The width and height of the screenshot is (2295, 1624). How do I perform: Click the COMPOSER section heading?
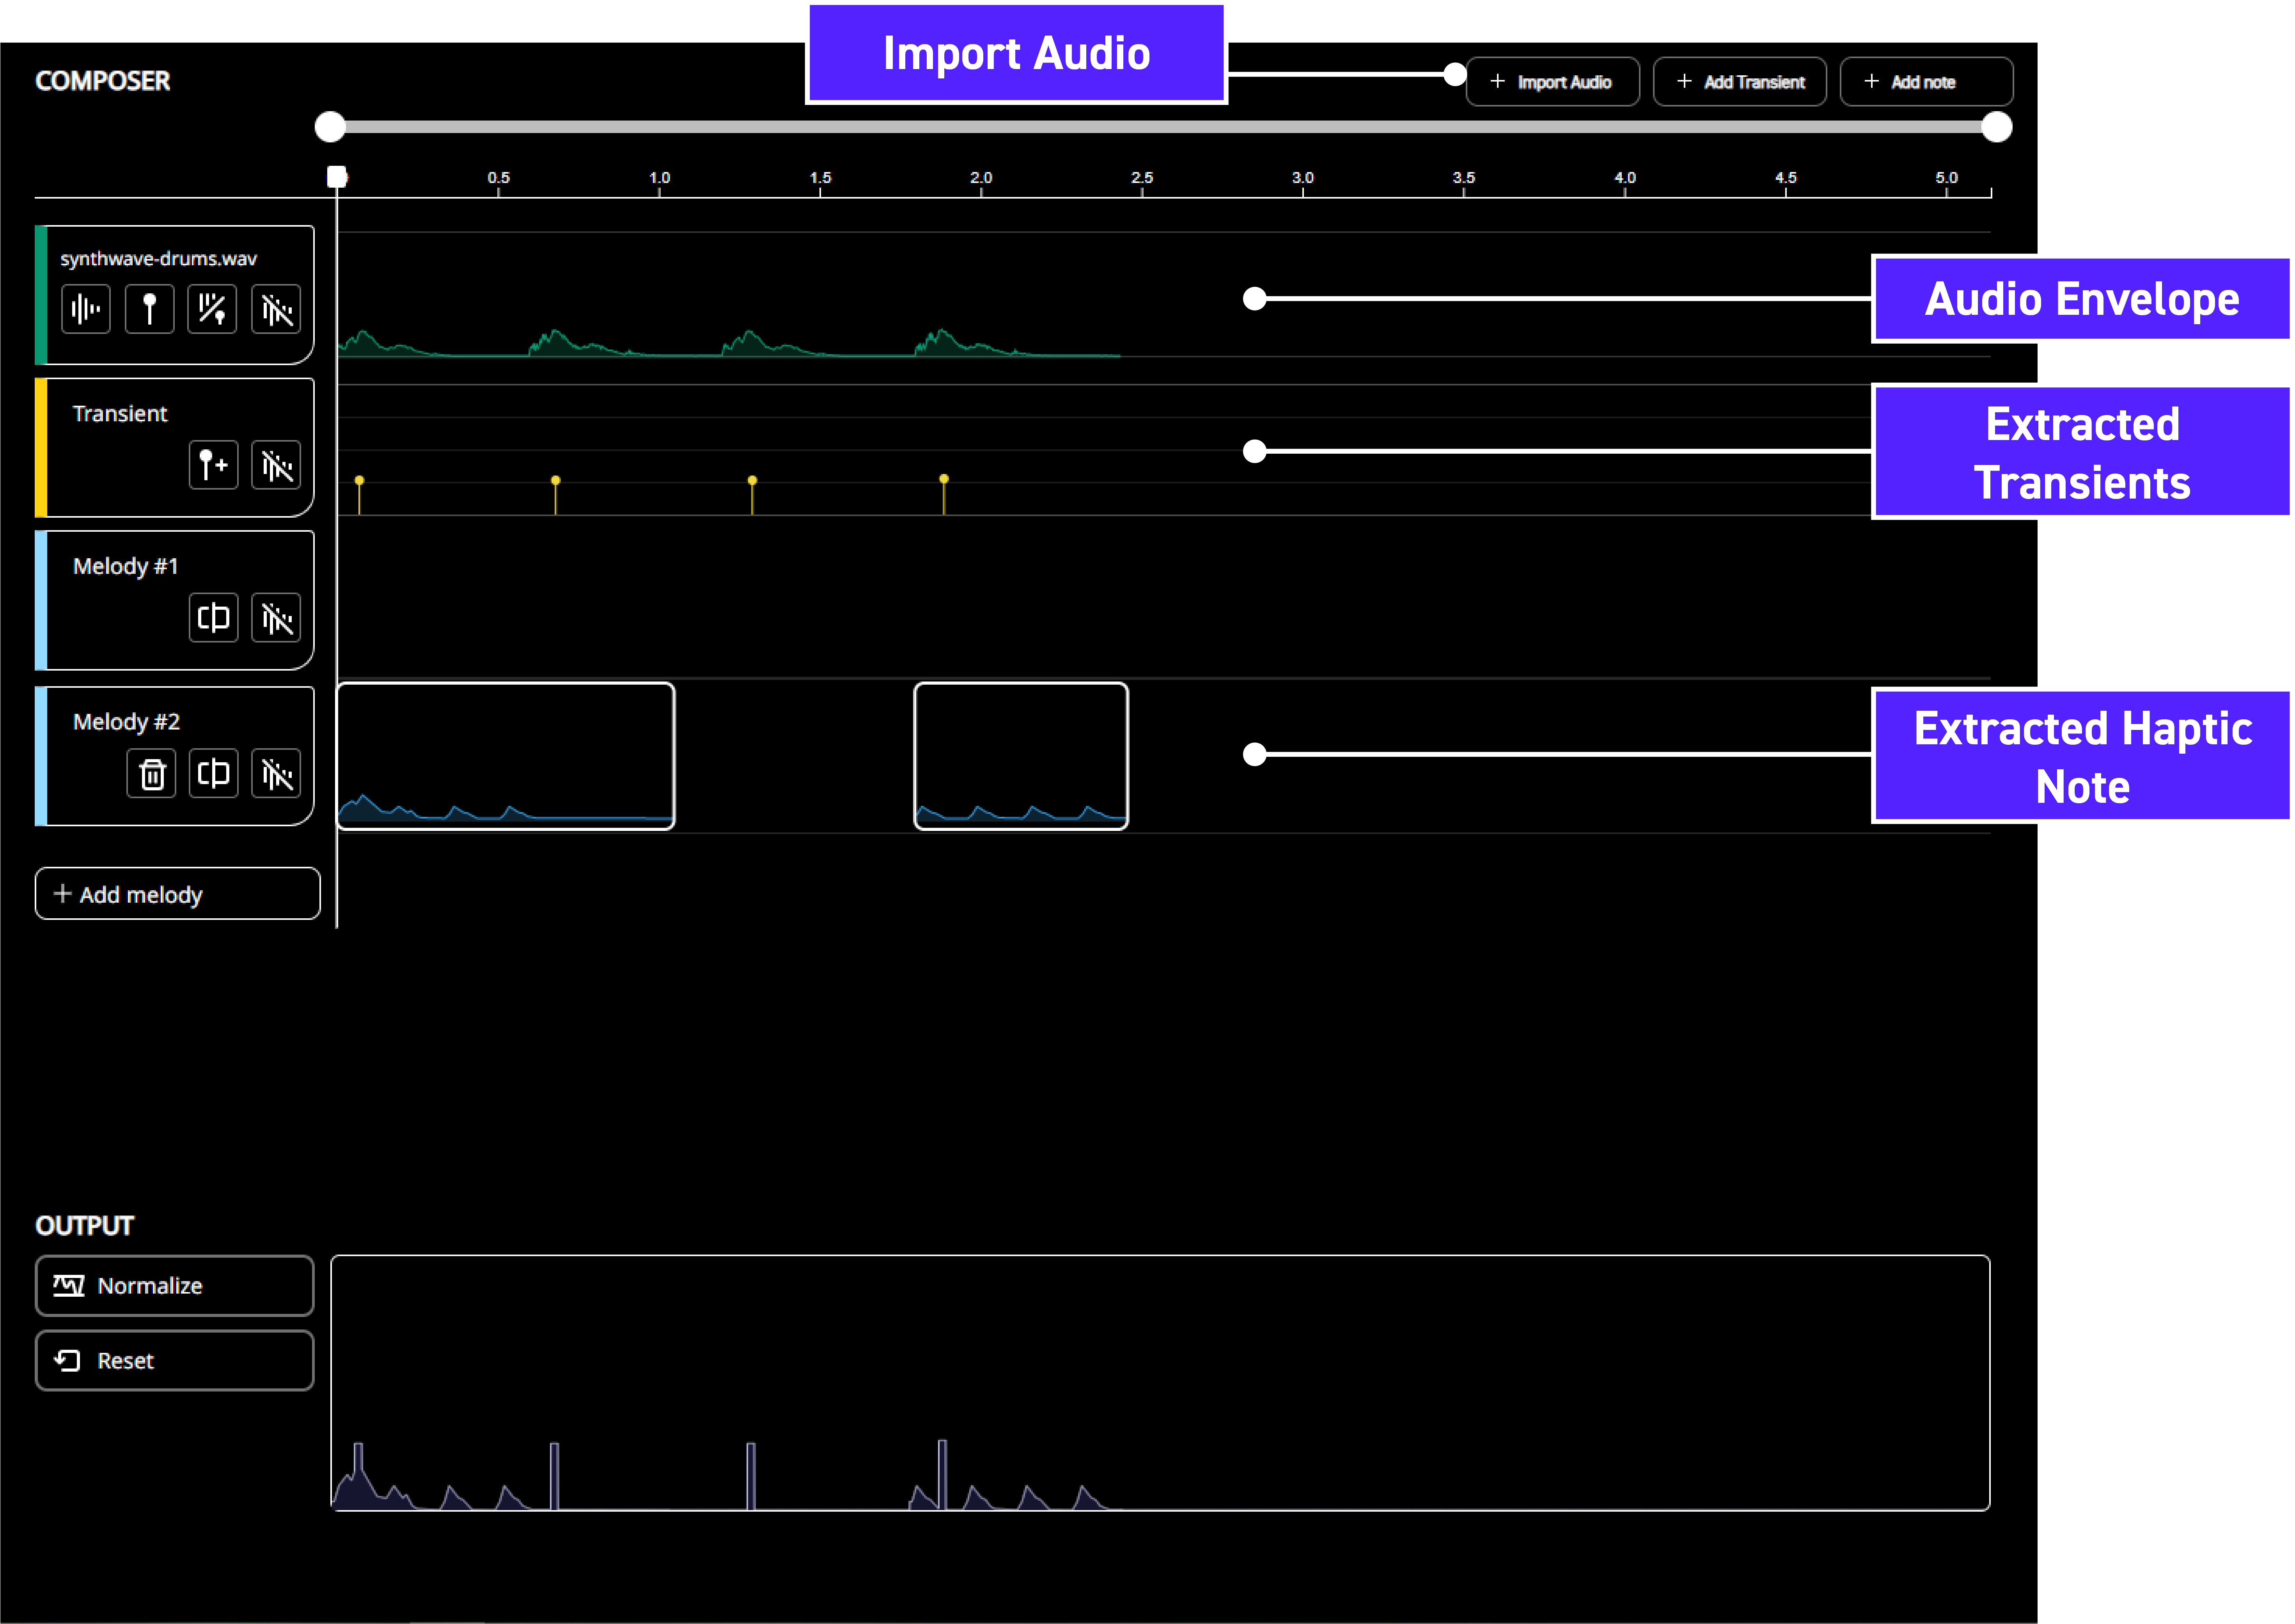(103, 81)
